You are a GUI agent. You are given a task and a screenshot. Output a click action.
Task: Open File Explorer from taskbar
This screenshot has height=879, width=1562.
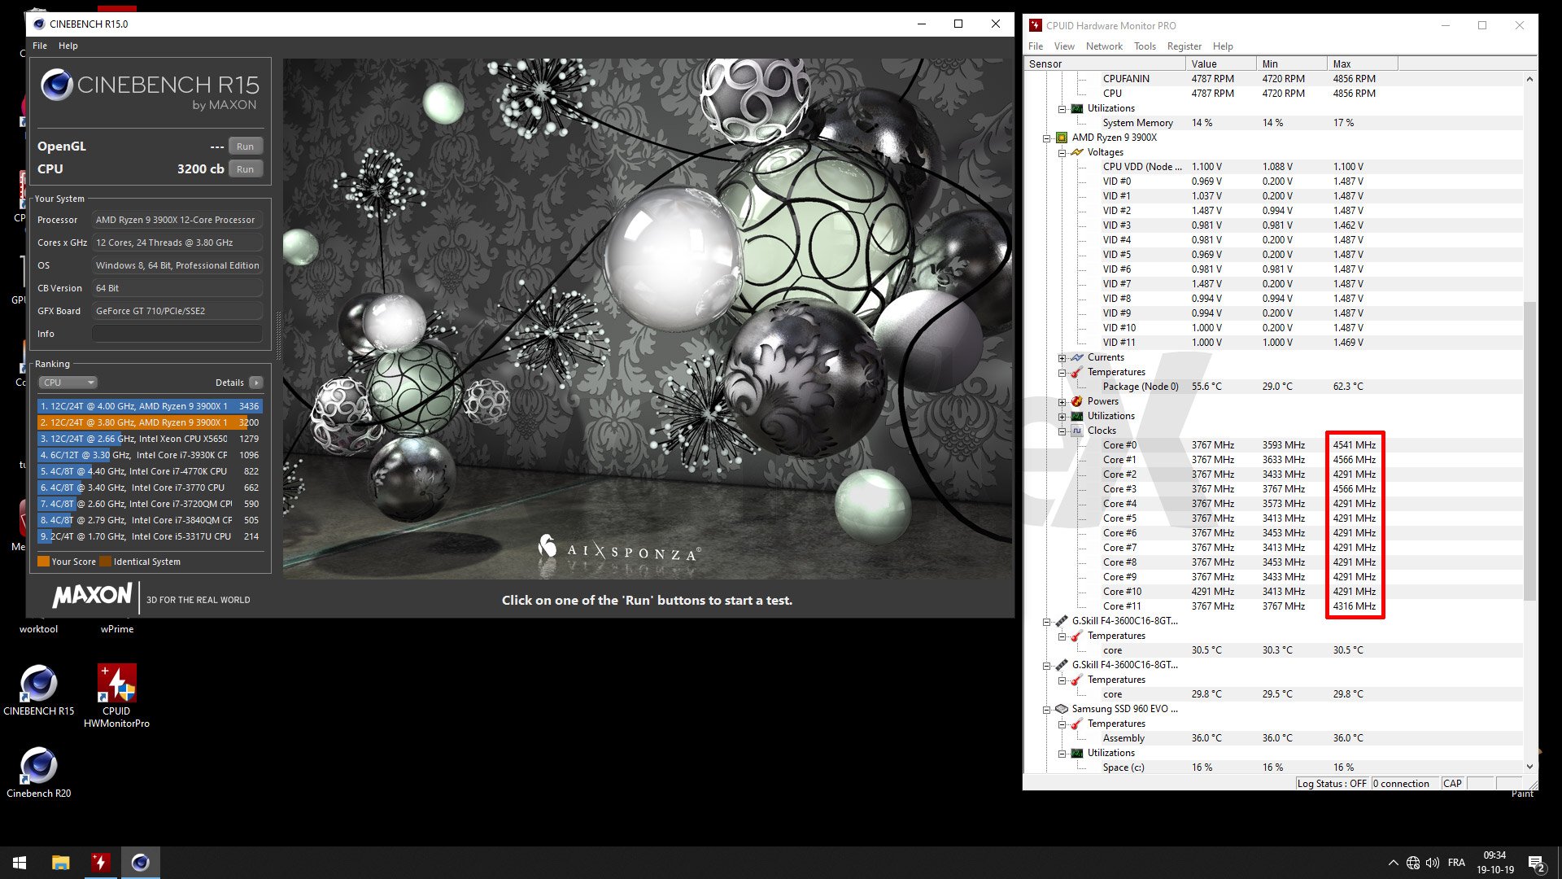pyautogui.click(x=60, y=863)
